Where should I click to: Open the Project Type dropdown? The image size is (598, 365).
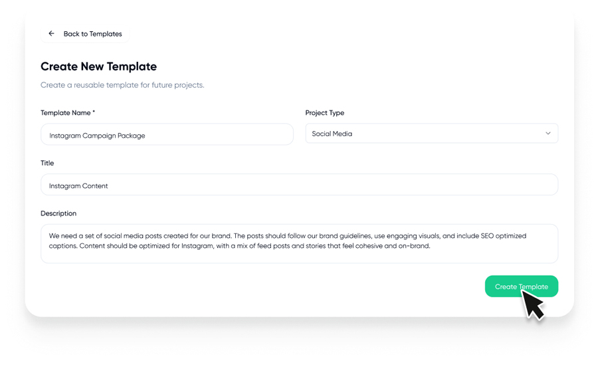point(431,134)
